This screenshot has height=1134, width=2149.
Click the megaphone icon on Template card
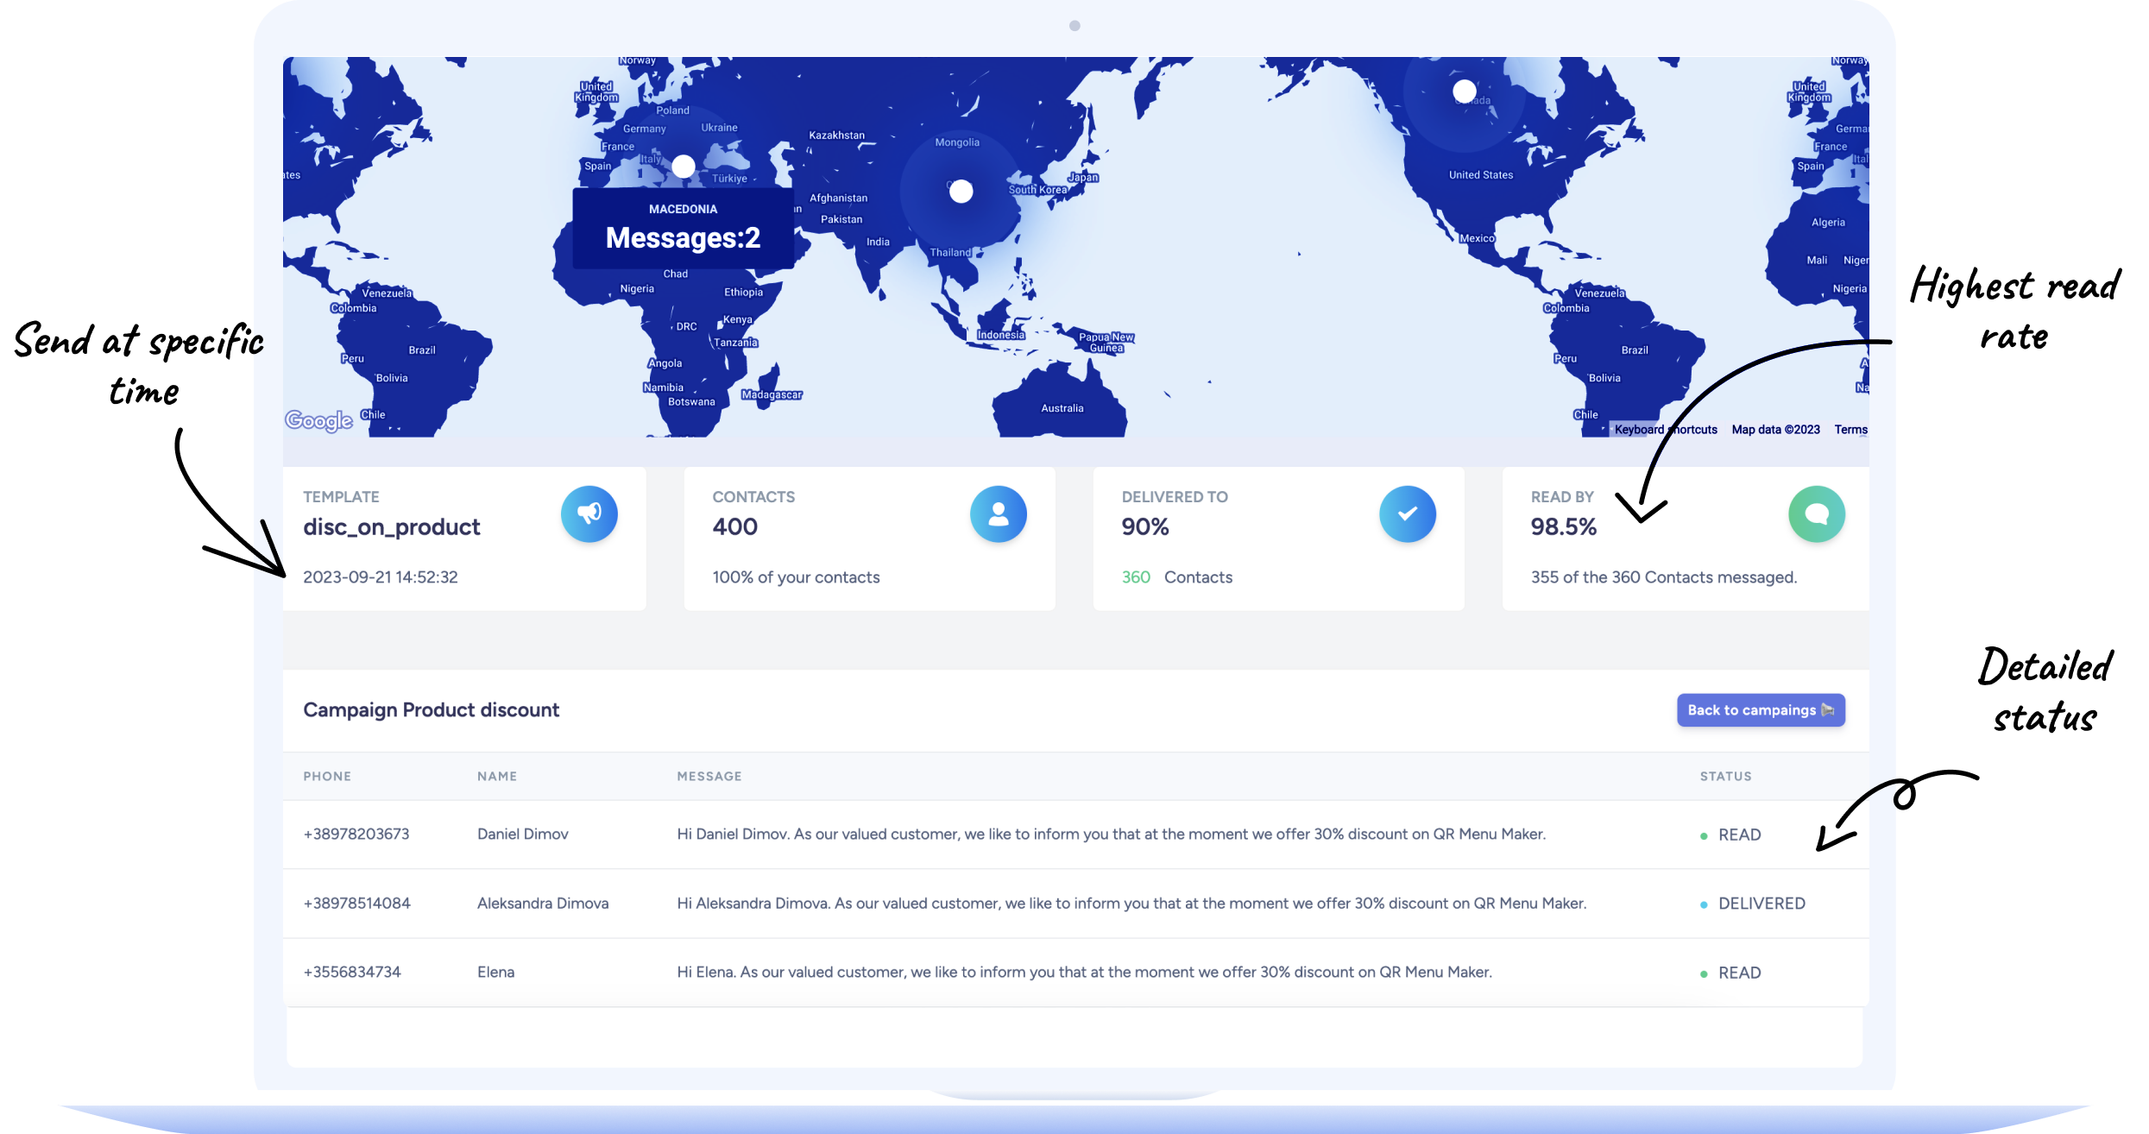(589, 514)
